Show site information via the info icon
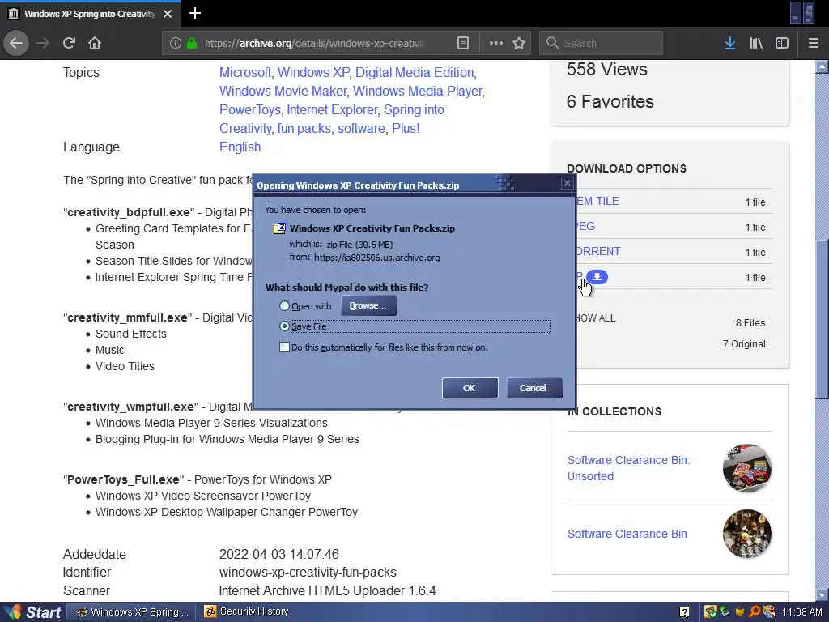 [x=176, y=43]
